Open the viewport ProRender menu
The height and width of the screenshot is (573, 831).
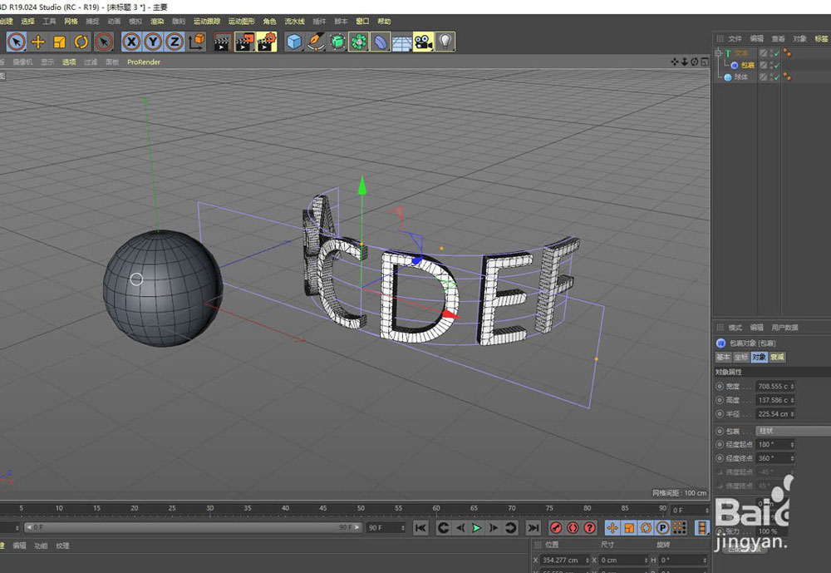pos(144,62)
